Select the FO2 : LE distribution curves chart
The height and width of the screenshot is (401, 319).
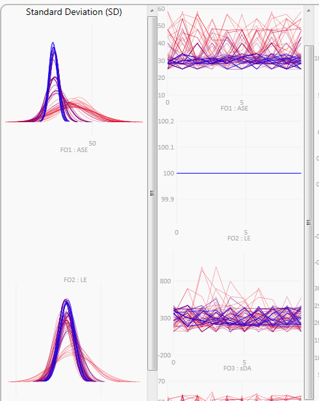[x=74, y=340]
